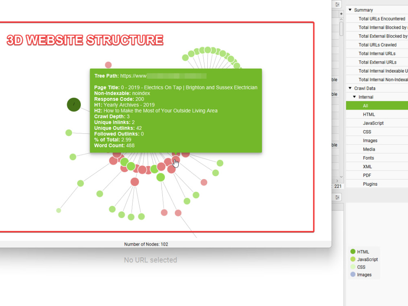
Task: Select Total URLs Crawled row
Action: pyautogui.click(x=377, y=45)
